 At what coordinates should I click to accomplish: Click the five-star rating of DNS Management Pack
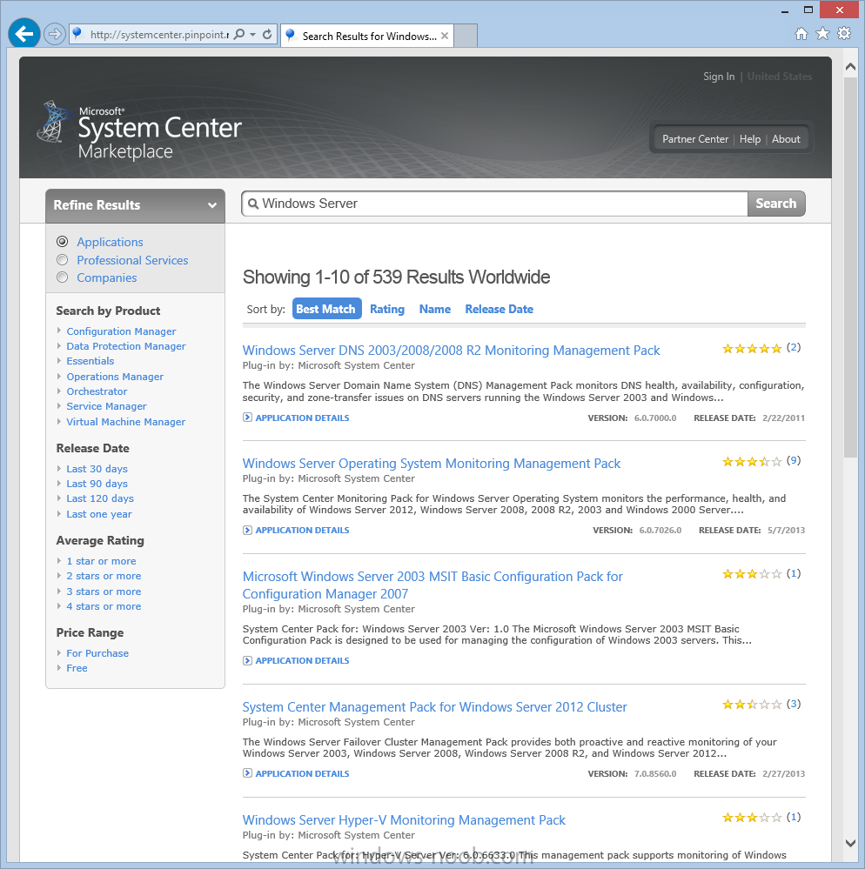click(x=752, y=349)
